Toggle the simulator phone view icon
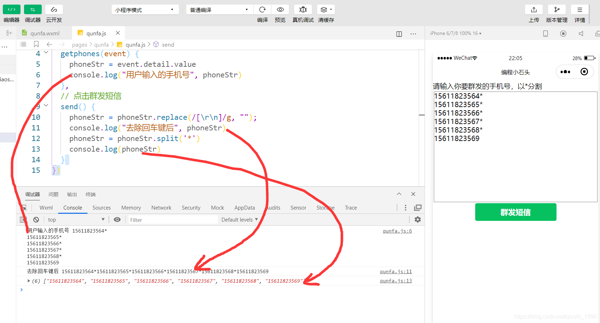The height and width of the screenshot is (323, 600). 546,34
